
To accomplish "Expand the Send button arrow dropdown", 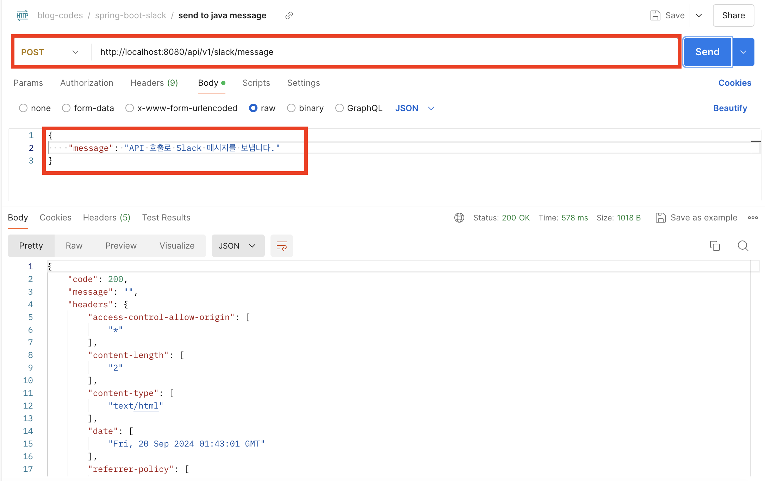I will click(743, 52).
